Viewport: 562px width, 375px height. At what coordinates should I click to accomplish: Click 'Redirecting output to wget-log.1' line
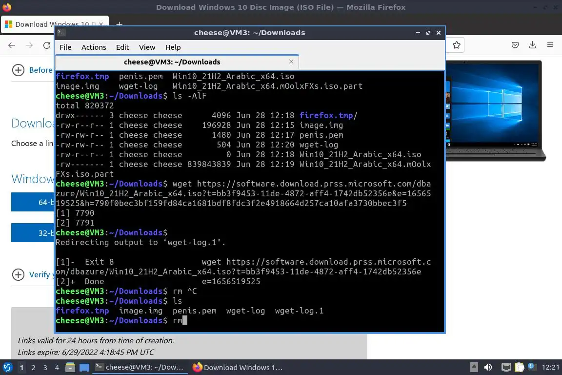(140, 243)
